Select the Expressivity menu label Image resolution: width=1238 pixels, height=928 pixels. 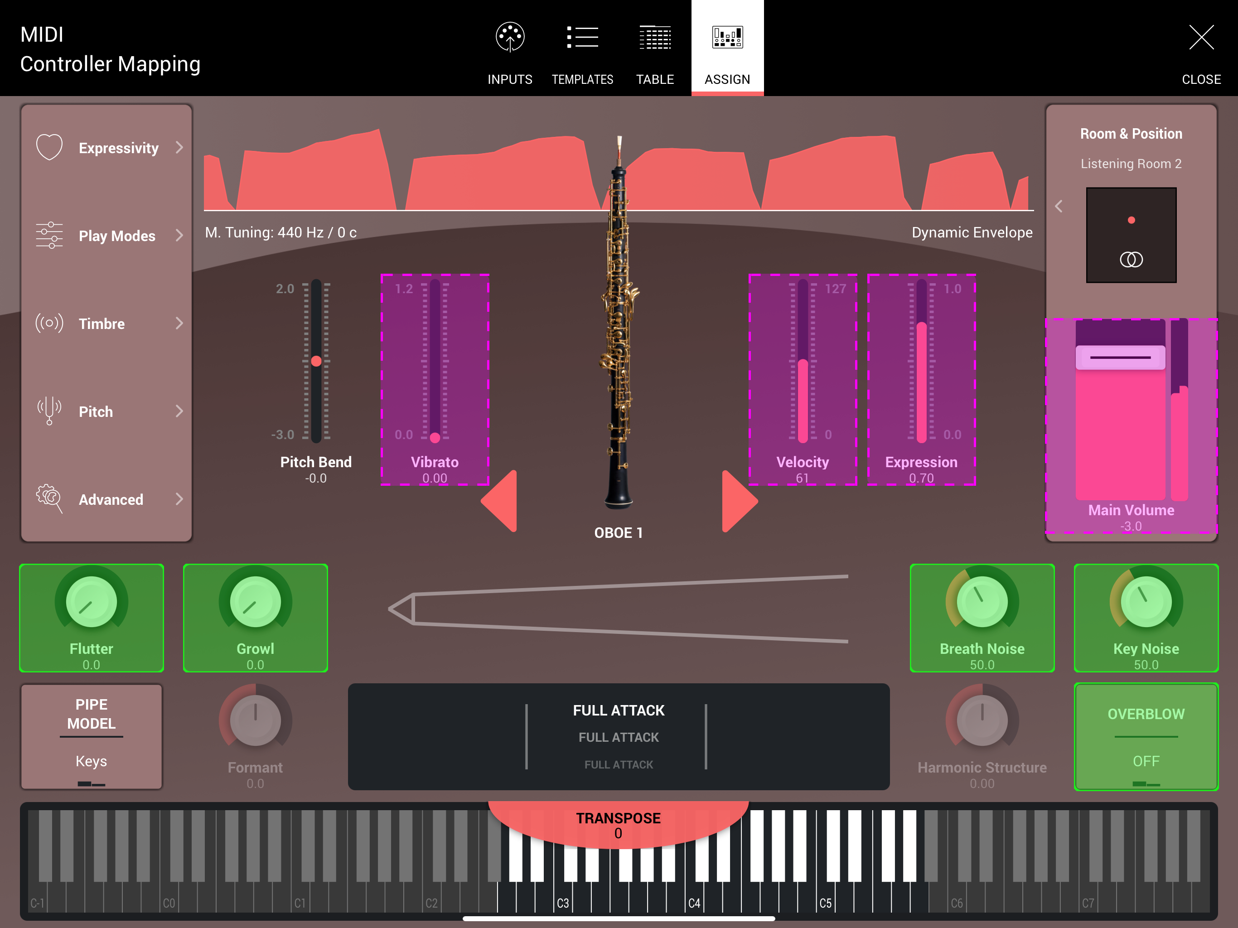119,148
